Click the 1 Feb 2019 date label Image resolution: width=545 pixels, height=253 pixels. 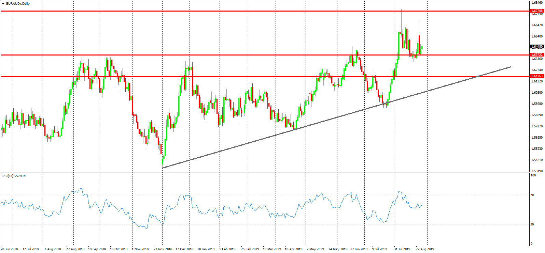pyautogui.click(x=227, y=249)
